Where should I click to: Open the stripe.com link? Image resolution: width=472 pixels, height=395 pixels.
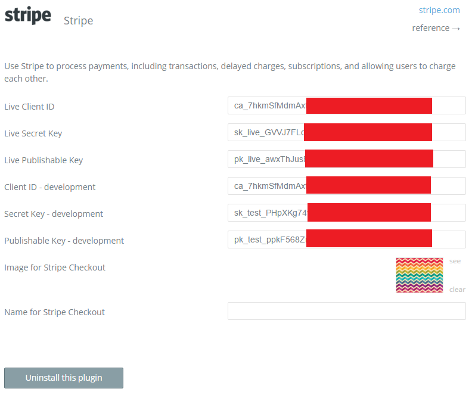[x=439, y=10]
